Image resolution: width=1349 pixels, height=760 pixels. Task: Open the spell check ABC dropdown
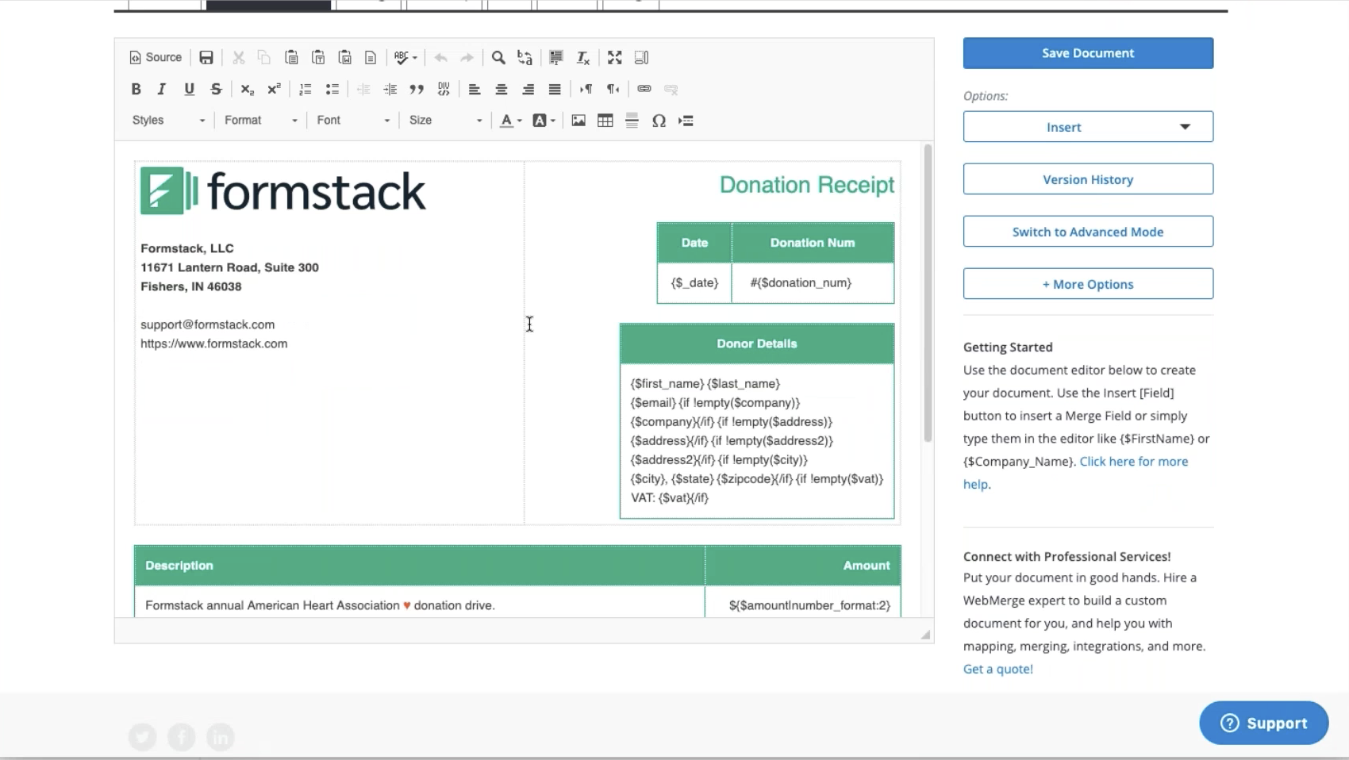point(405,57)
